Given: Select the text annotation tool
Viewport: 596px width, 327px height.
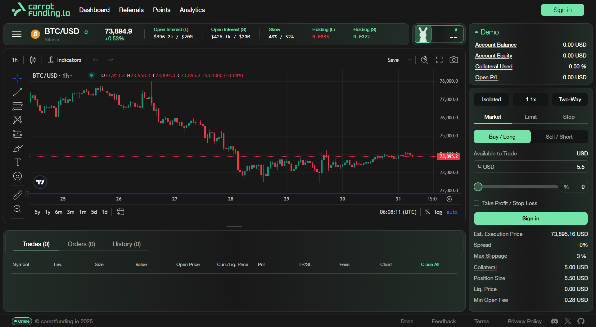Looking at the screenshot, I should coord(18,162).
